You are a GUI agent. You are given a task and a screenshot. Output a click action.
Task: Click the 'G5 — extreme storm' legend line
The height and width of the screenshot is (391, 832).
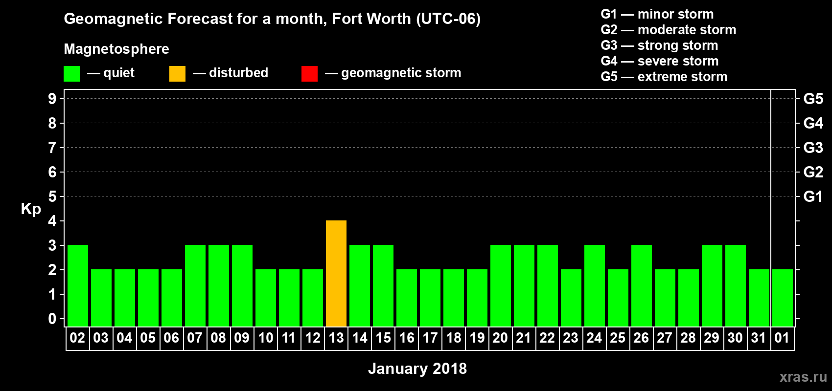point(664,77)
